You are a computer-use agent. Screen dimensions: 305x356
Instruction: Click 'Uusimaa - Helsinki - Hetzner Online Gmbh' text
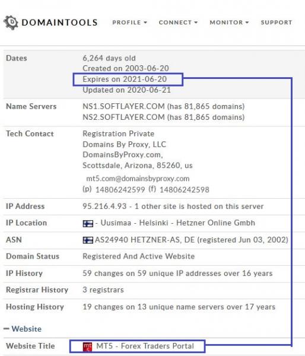point(177,223)
